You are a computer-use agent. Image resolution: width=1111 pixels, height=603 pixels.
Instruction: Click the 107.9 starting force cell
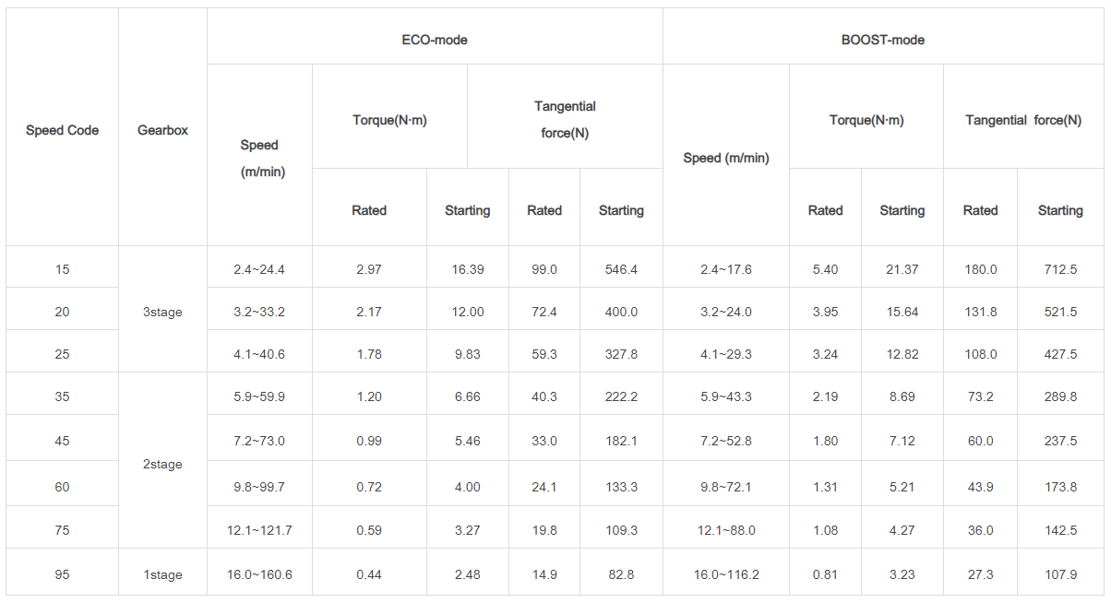click(1059, 574)
